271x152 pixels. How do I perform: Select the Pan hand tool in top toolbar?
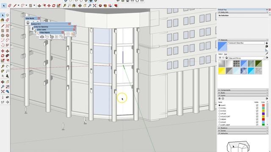coord(85,5)
